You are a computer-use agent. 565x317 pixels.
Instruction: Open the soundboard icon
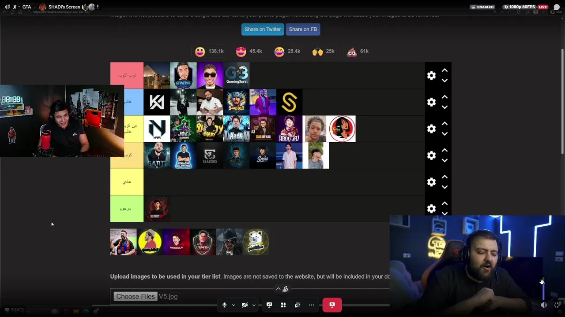coord(298,305)
